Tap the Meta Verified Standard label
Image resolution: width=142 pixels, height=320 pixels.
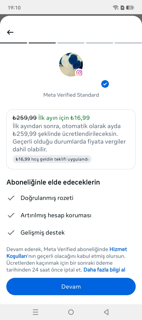[71, 95]
